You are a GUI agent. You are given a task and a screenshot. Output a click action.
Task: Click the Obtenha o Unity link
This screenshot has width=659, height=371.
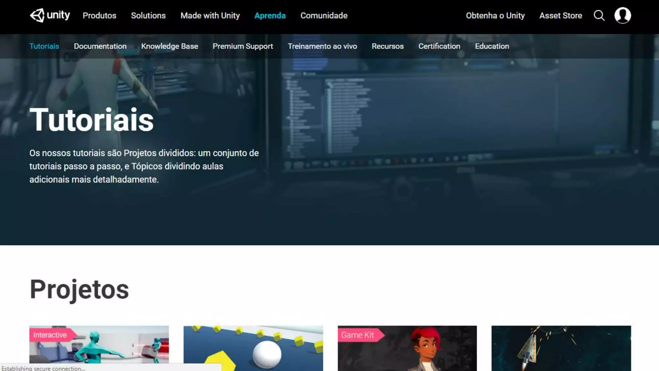(495, 15)
